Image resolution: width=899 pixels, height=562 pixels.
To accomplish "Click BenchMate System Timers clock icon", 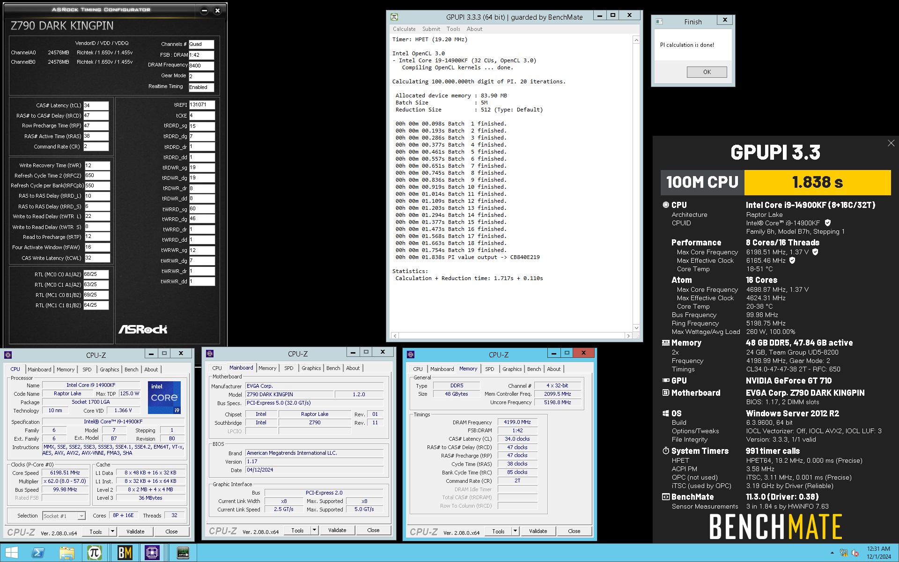I will [x=666, y=451].
